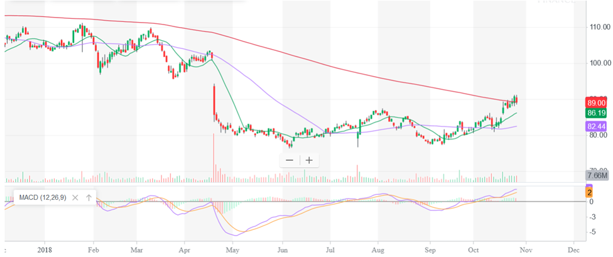Click the red 89.00 price tag

tap(595, 102)
